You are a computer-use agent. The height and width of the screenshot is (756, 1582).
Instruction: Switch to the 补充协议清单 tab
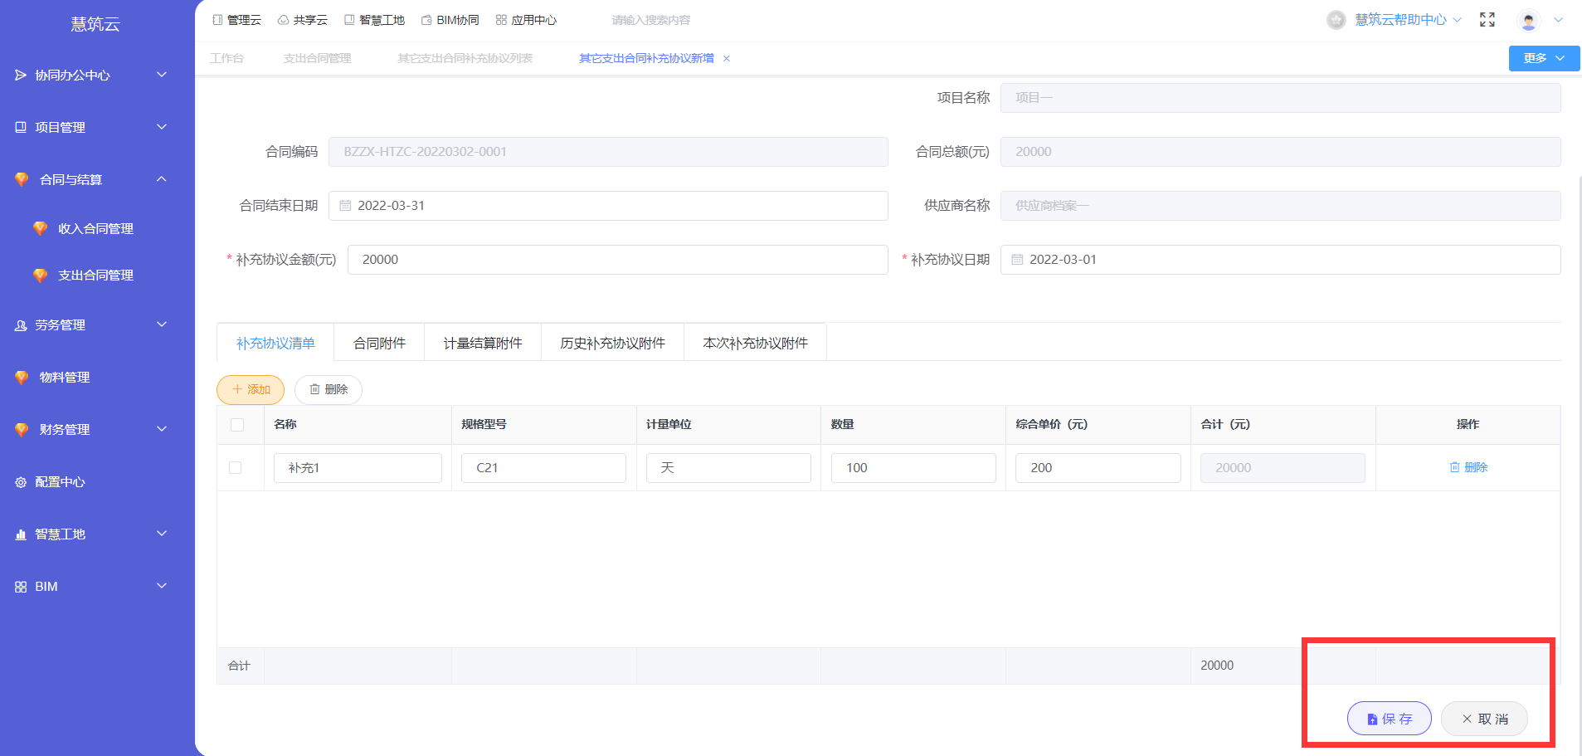point(275,343)
